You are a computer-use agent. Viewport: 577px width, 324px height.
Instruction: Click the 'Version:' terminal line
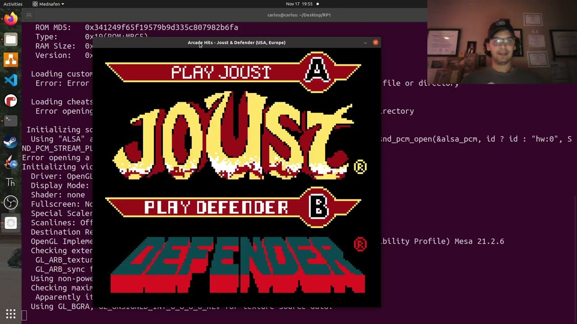coord(64,55)
